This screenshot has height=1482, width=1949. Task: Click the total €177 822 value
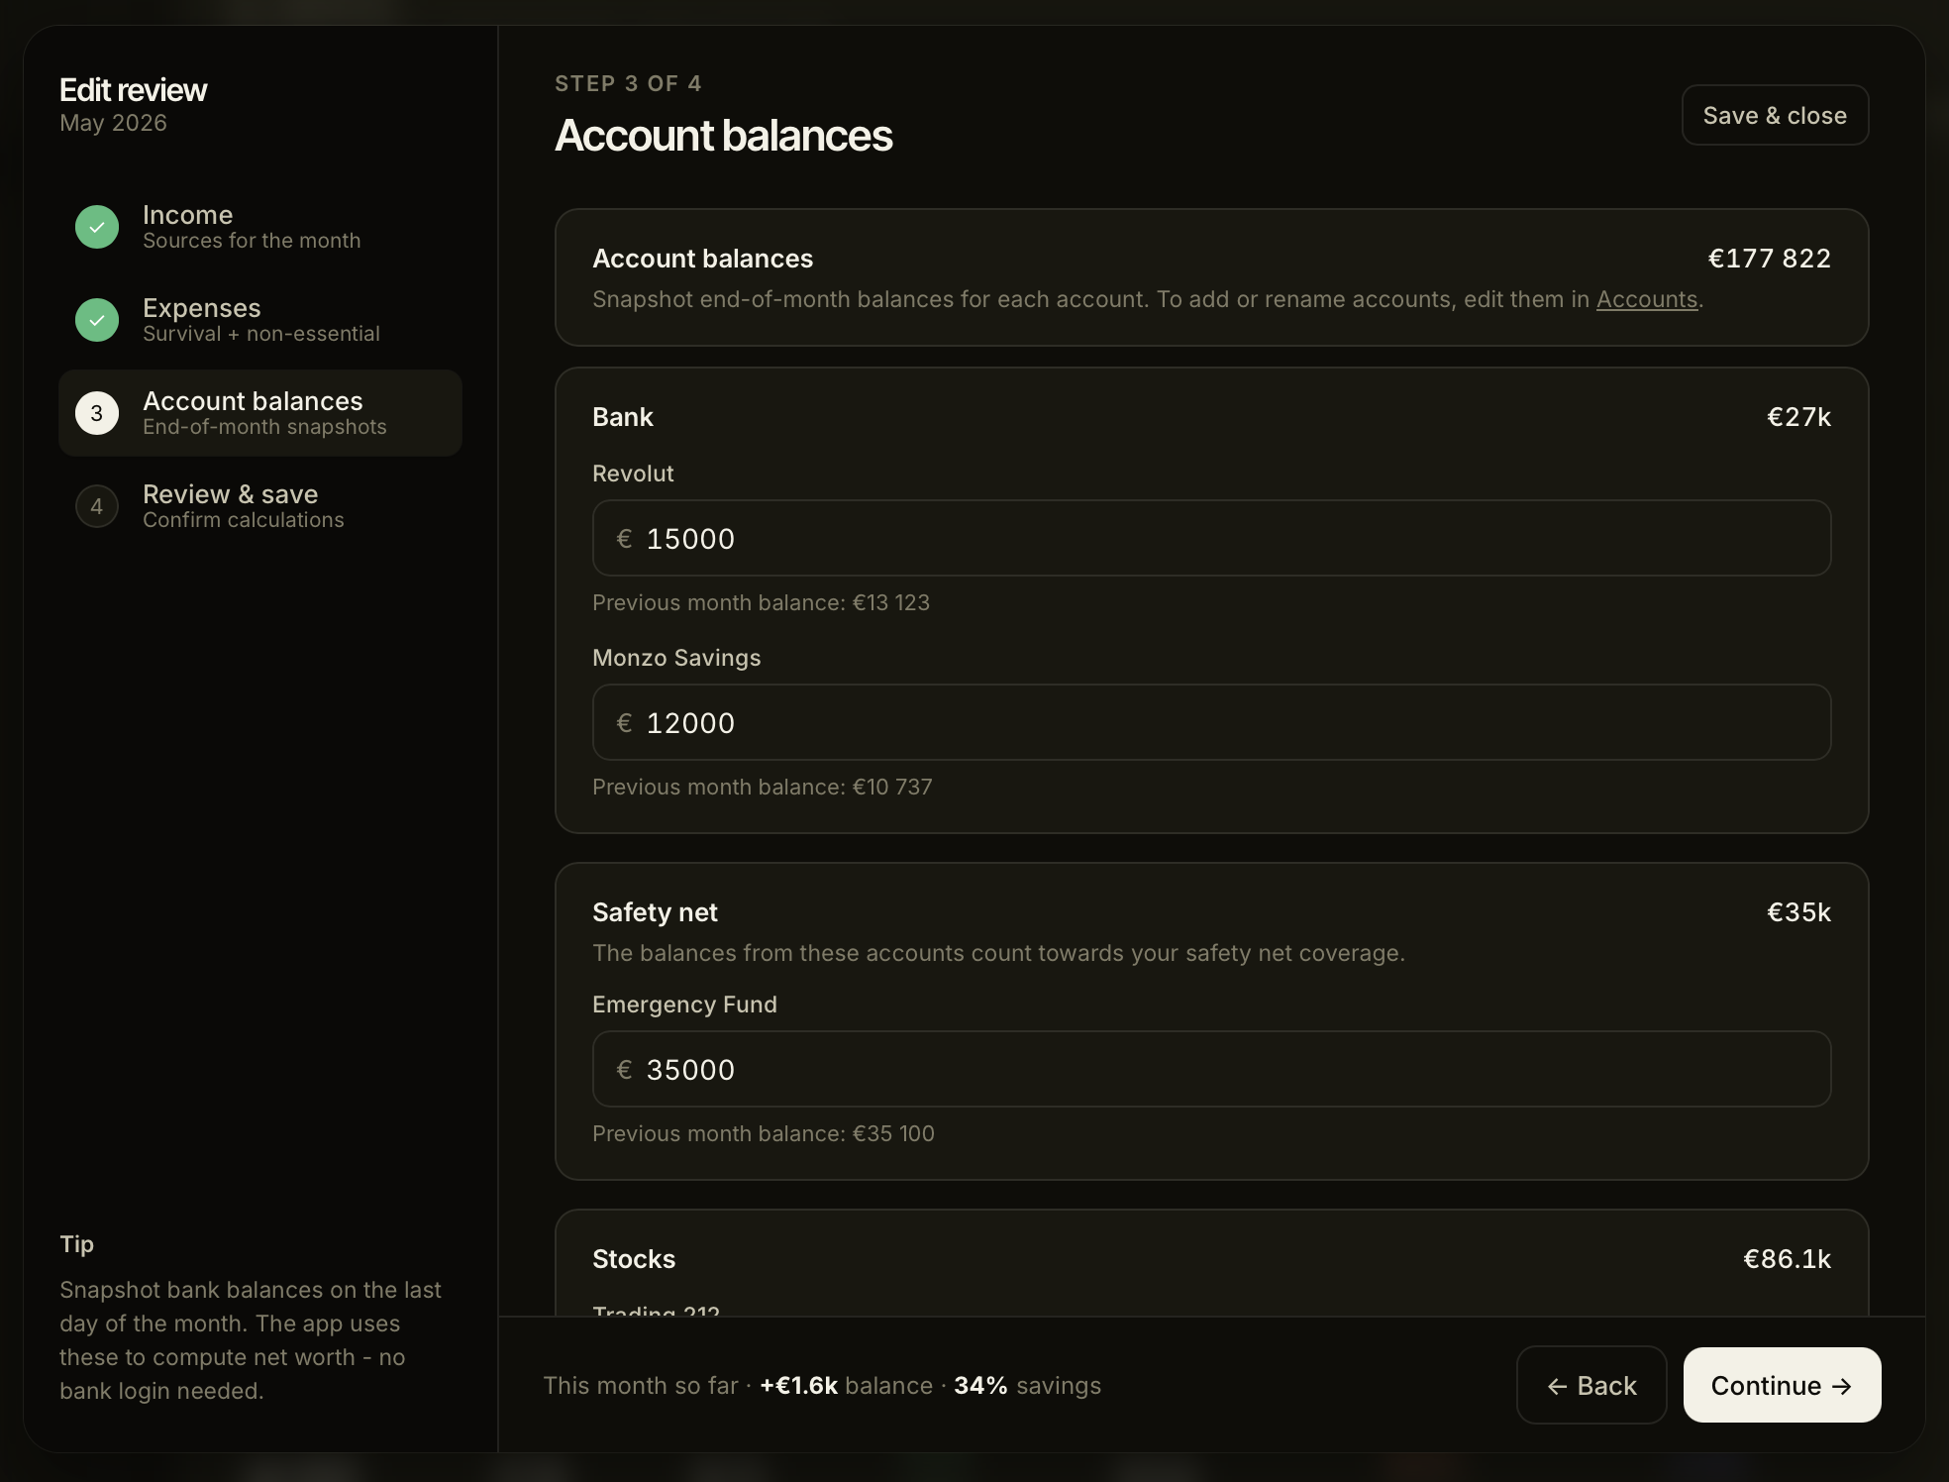point(1769,259)
